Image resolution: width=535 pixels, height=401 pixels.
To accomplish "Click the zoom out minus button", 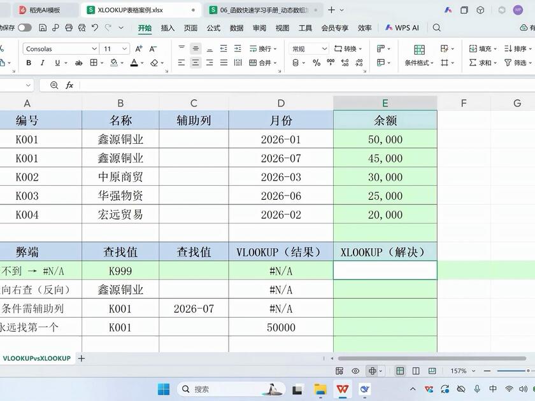I will click(487, 370).
